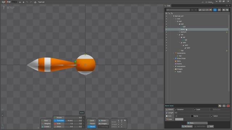Toggle the Name checkbox
The image size is (232, 130).
pos(192,116)
